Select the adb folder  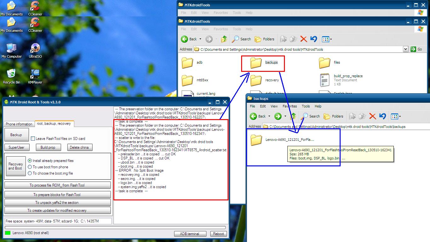coord(192,63)
